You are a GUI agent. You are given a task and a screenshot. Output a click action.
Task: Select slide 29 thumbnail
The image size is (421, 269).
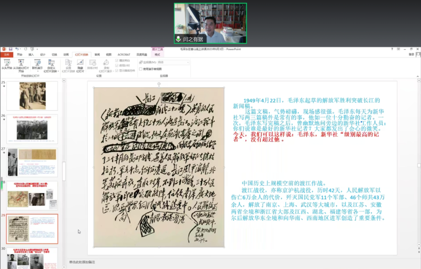pyautogui.click(x=32, y=229)
